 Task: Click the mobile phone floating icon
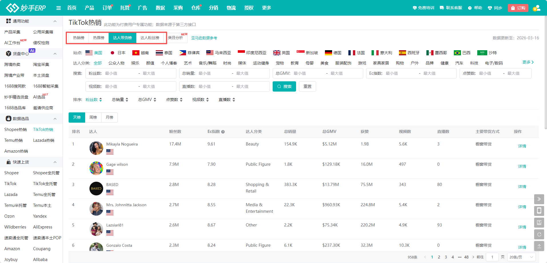tap(539, 211)
